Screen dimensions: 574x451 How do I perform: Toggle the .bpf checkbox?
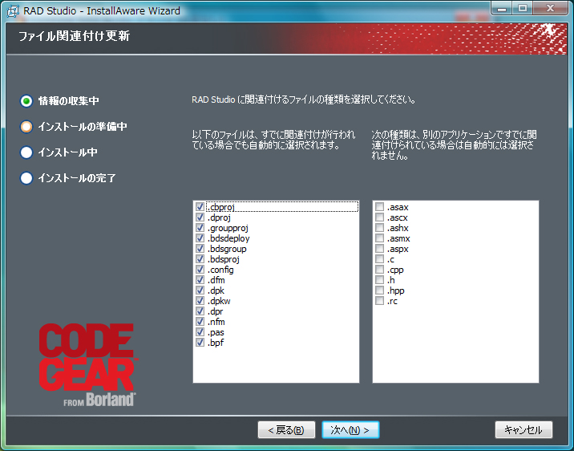point(200,343)
